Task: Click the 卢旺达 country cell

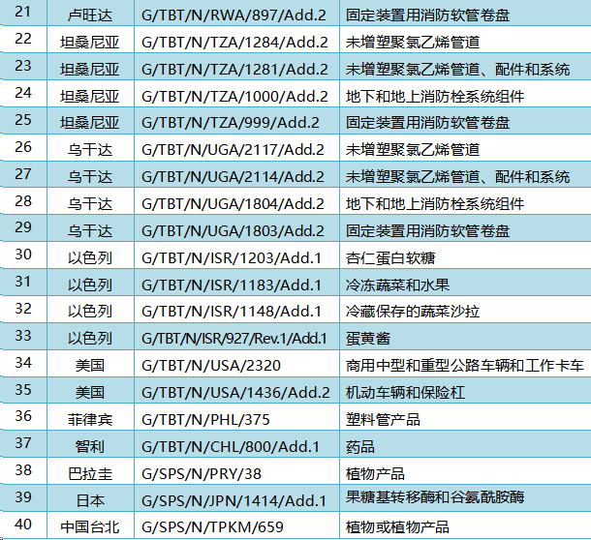Action: tap(90, 14)
